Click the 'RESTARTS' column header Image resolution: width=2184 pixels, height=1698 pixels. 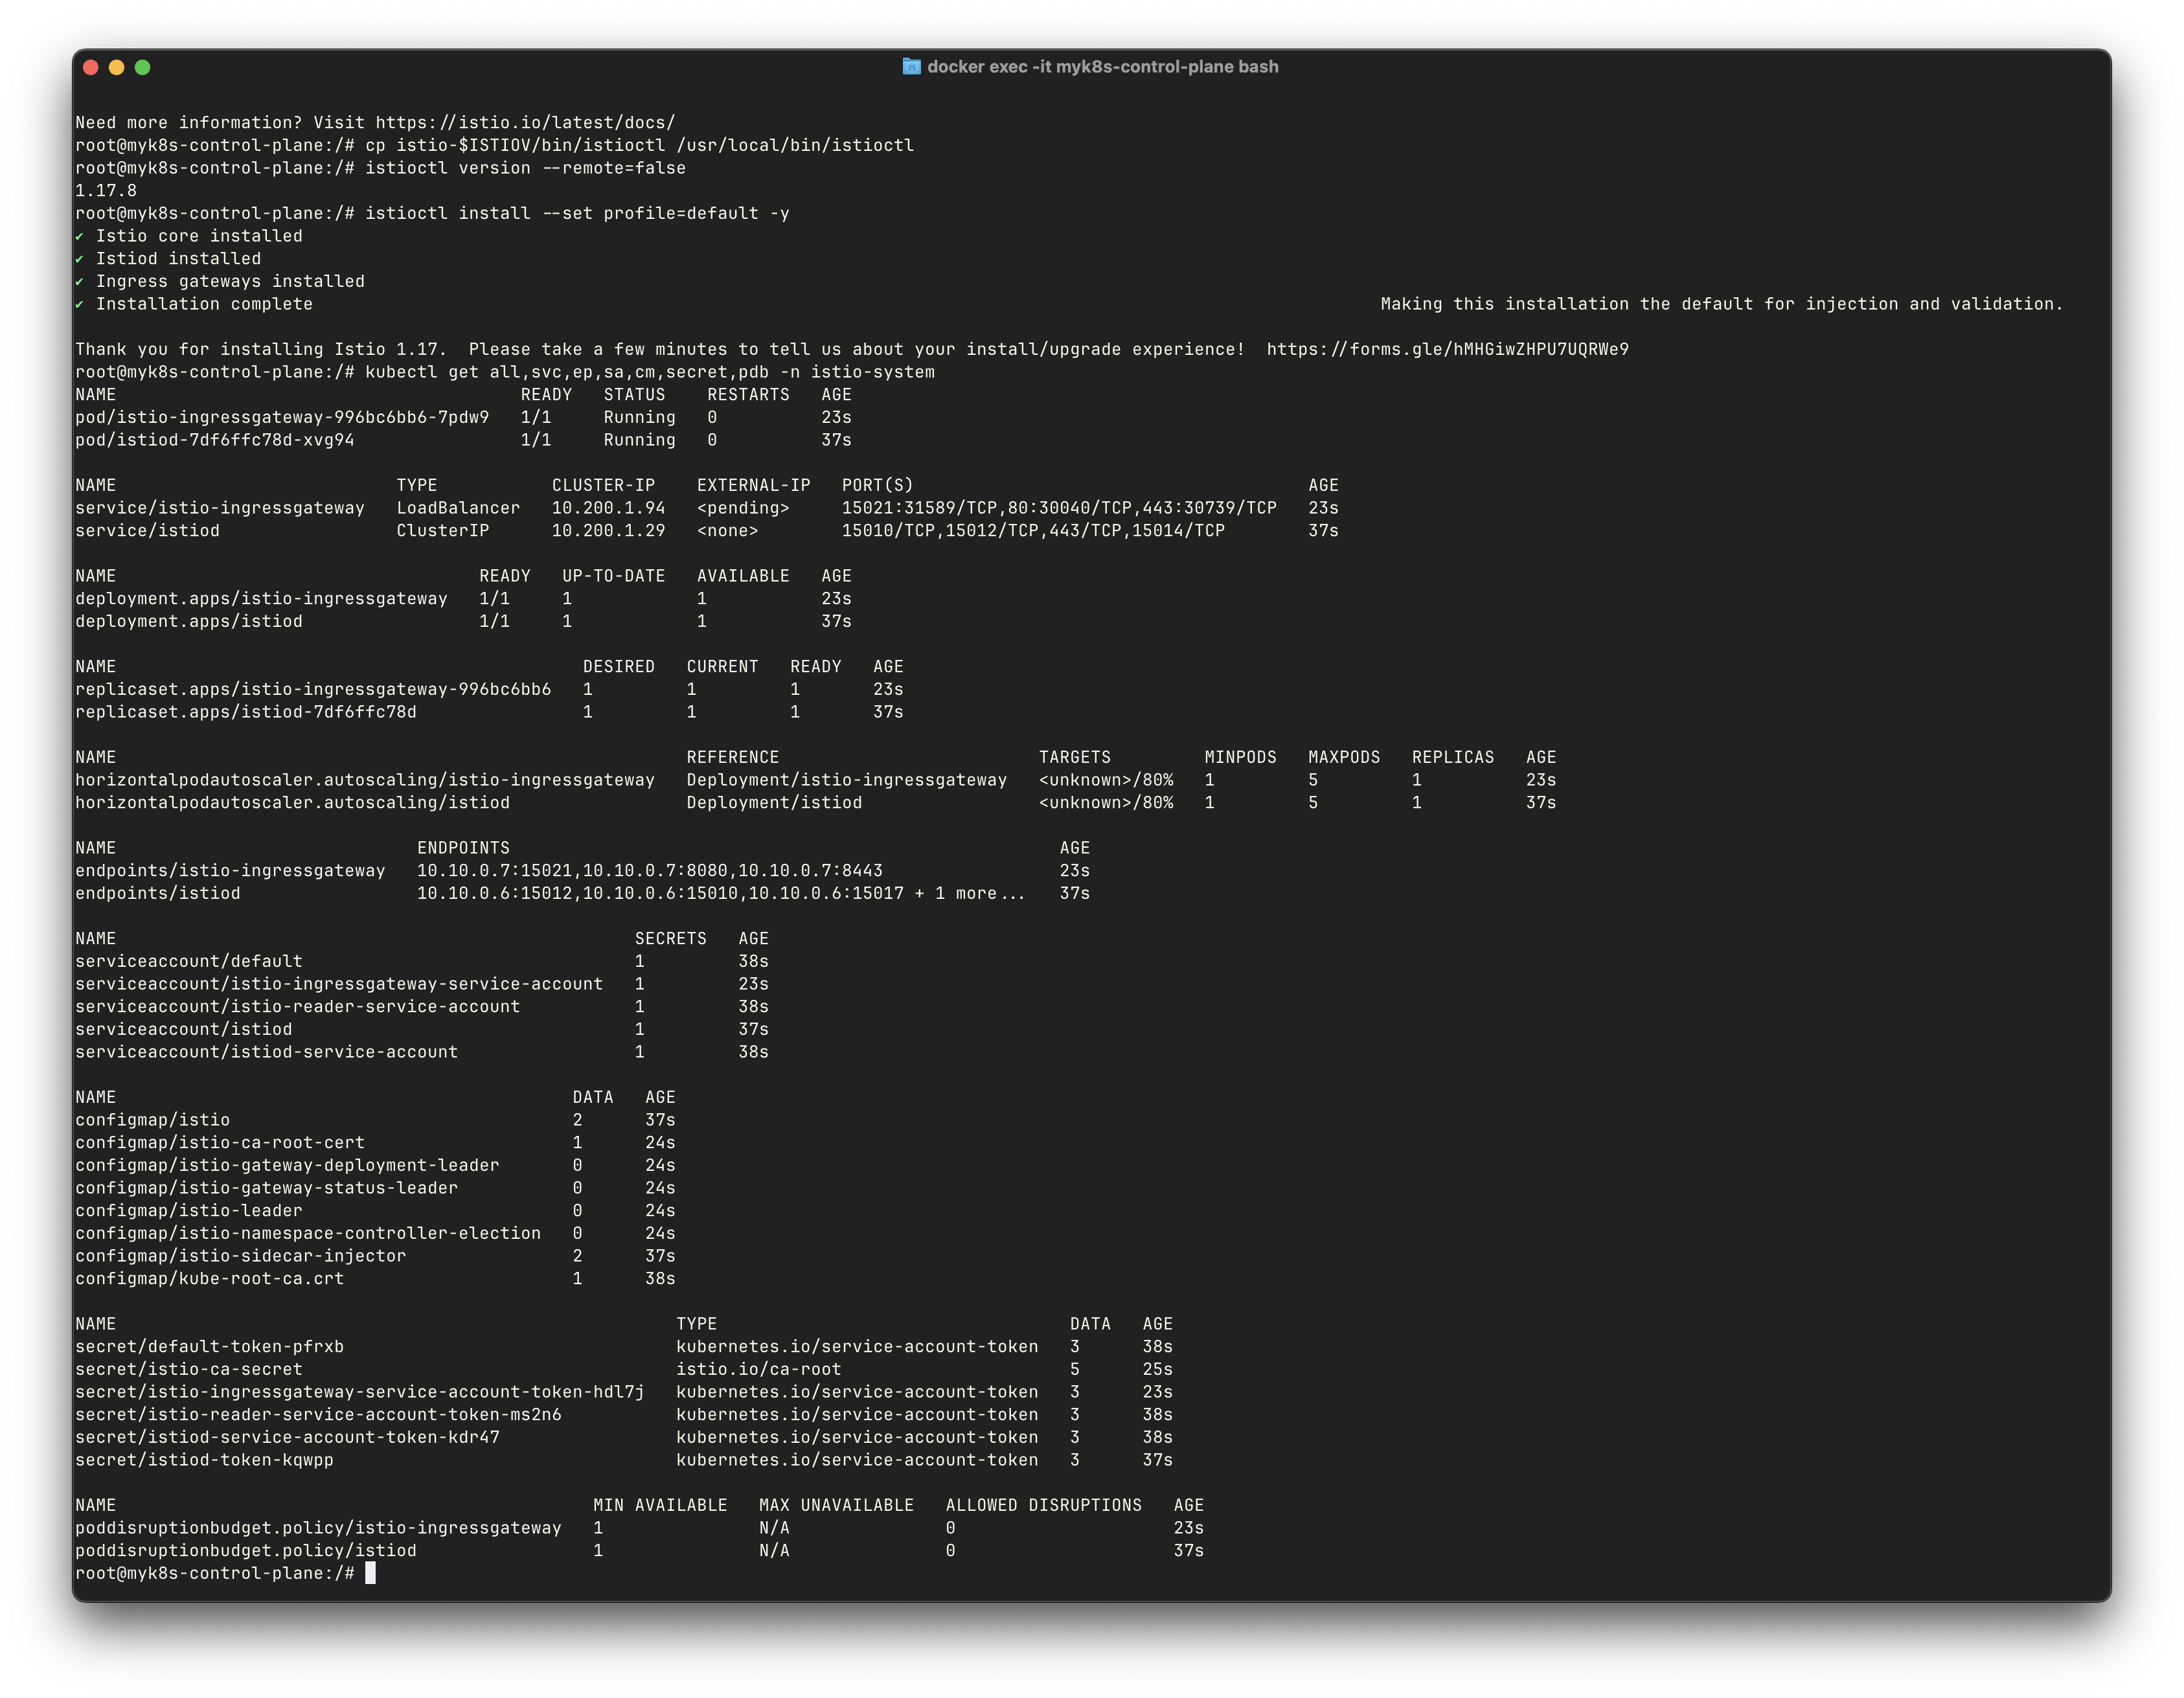[x=748, y=394]
